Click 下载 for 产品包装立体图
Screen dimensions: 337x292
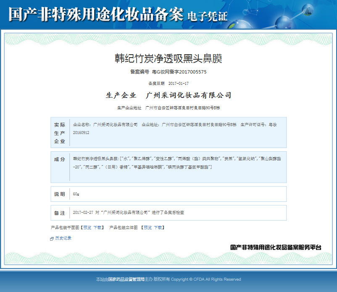point(158,228)
